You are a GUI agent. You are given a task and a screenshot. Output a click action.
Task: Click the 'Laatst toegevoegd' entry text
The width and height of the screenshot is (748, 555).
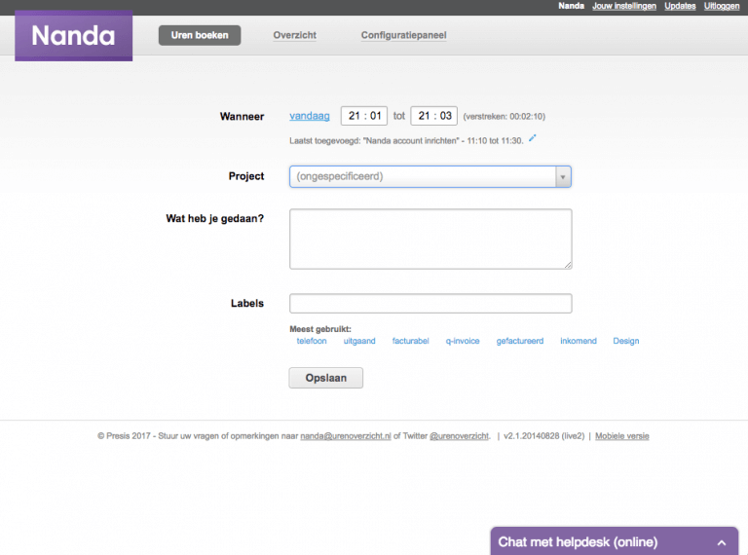pyautogui.click(x=406, y=140)
